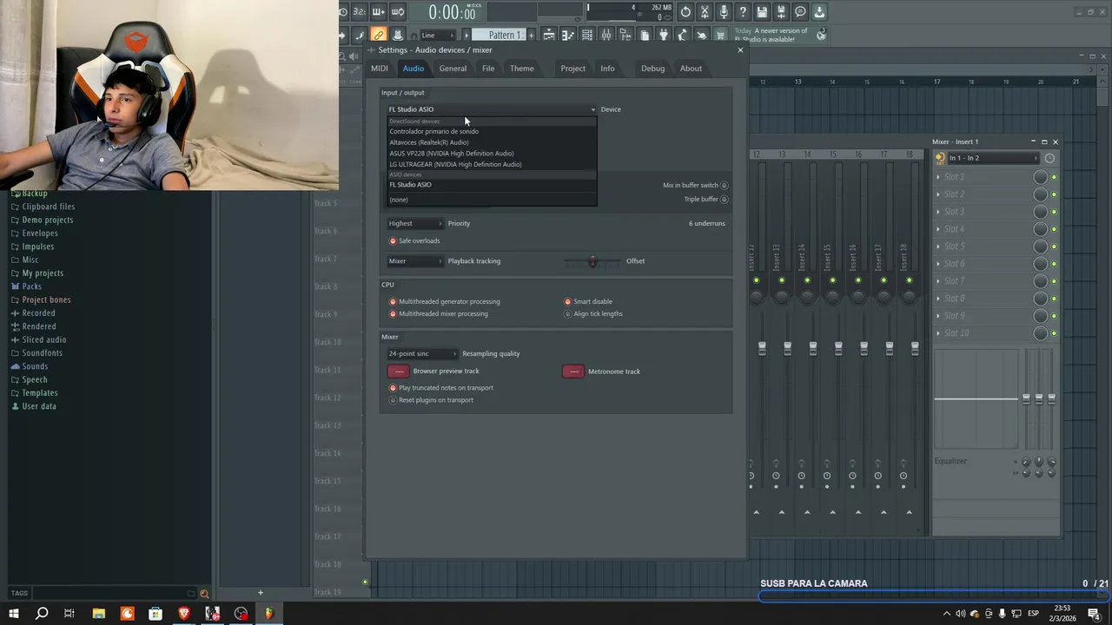Toggle the countdown before recording icon
1112x625 pixels.
(x=359, y=12)
